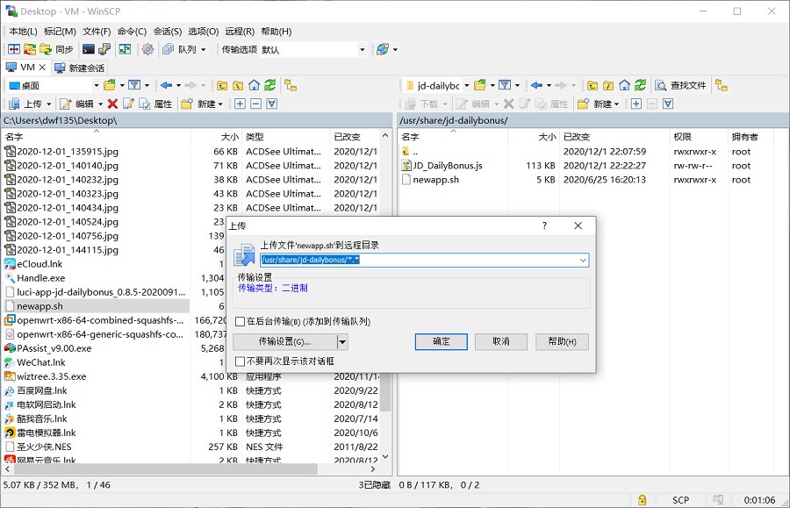Click the lock encryption icon in the status bar

(x=642, y=500)
